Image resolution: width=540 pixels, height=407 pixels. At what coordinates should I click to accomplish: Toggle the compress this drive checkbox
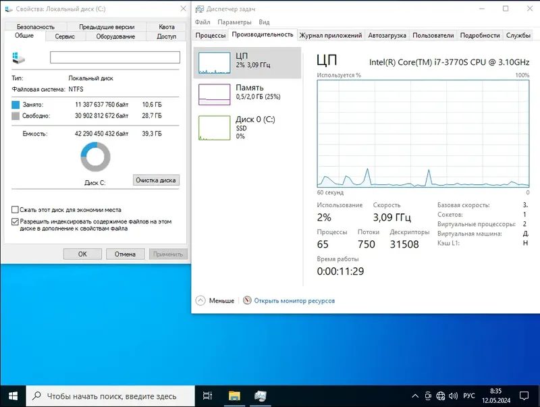point(15,210)
